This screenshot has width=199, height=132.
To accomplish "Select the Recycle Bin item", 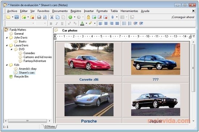I will click(21, 77).
